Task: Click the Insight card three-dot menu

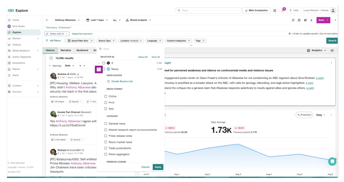Action: coord(331,63)
